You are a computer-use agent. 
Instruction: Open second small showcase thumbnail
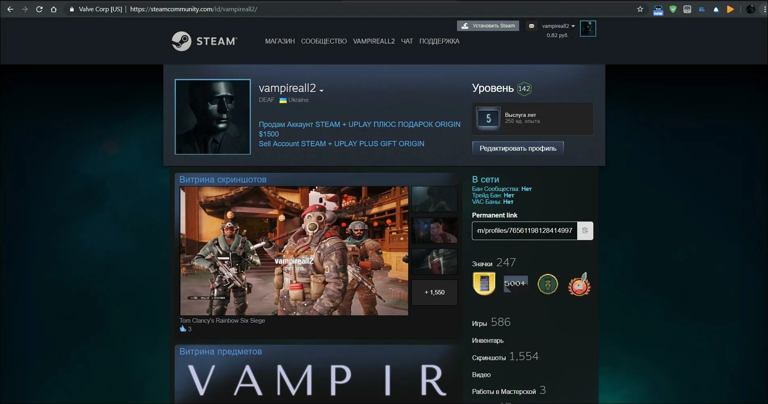(434, 230)
